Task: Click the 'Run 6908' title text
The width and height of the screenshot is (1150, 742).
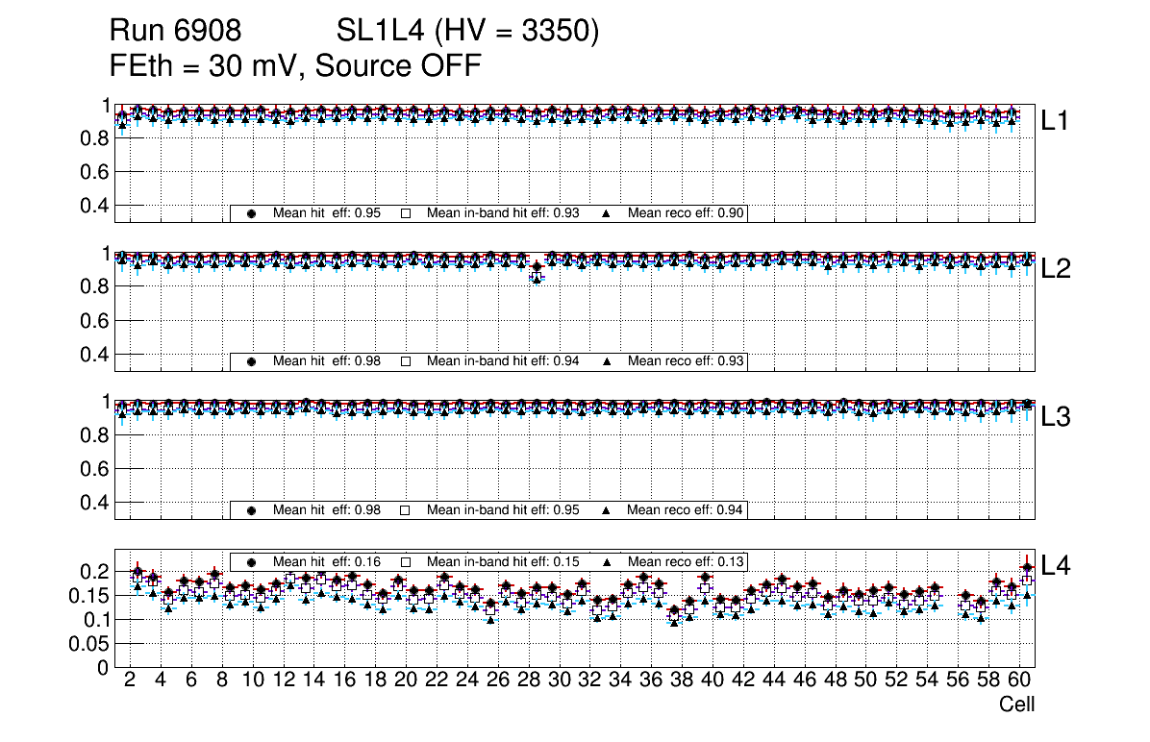Action: (174, 33)
